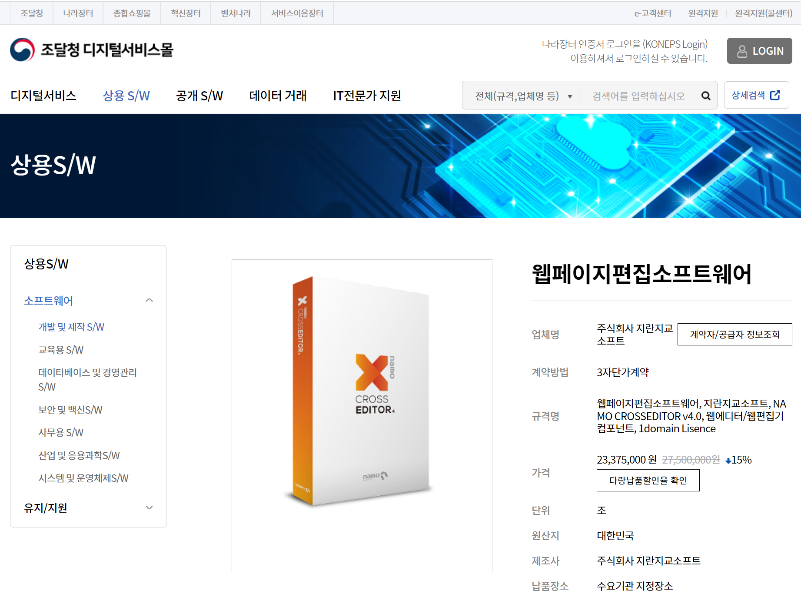Select 보안 및 백신S/W category
The height and width of the screenshot is (600, 801).
pos(70,410)
